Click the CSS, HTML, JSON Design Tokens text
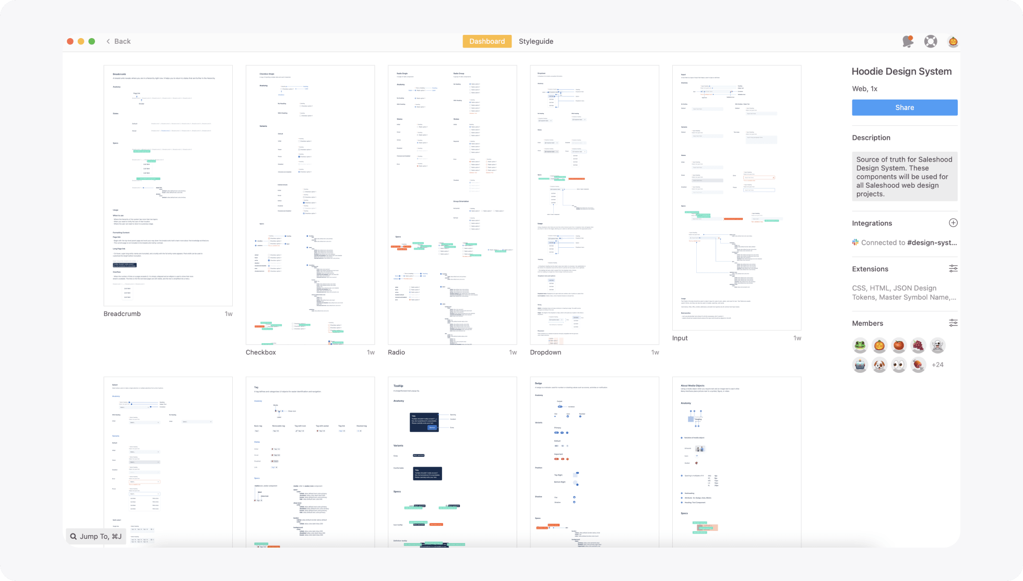The image size is (1023, 581). pos(904,293)
